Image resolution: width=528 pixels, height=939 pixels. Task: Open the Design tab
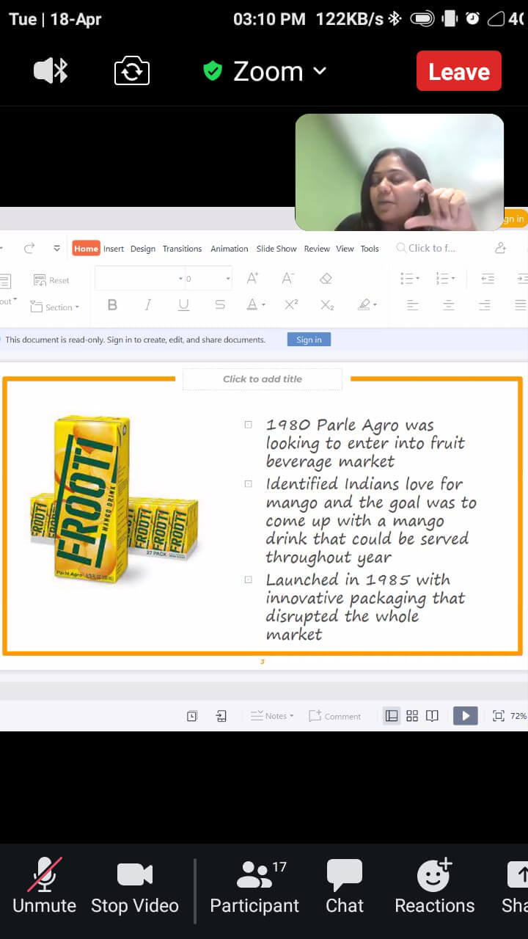tap(143, 249)
